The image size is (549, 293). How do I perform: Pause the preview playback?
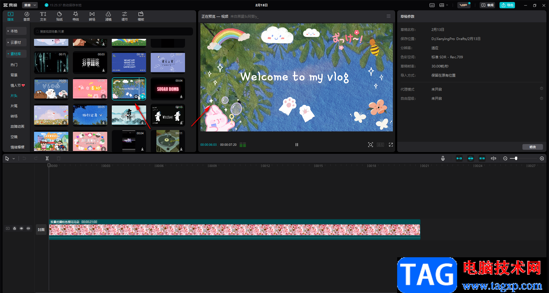point(297,145)
